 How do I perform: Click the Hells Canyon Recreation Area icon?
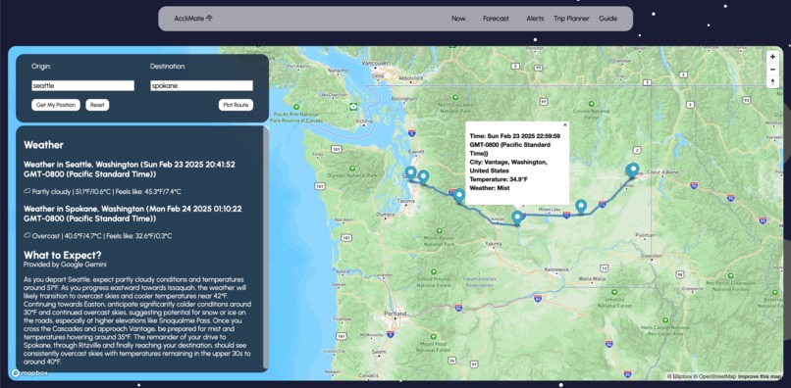[665, 319]
